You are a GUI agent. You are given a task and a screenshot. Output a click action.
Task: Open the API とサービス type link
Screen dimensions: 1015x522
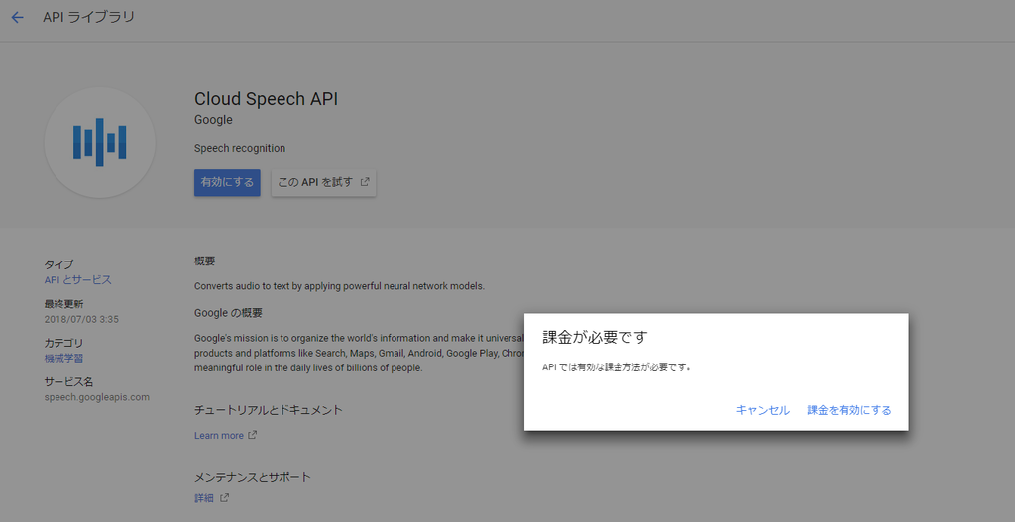[77, 280]
